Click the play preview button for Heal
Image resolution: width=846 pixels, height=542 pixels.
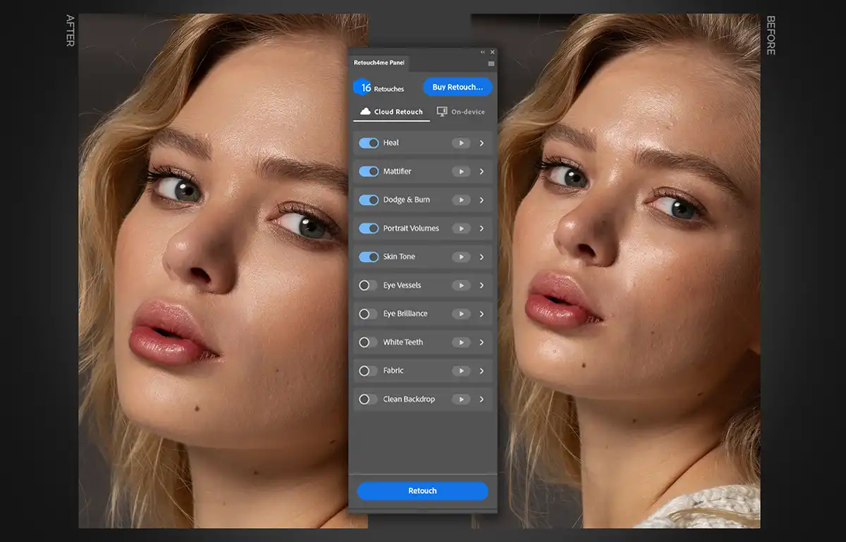460,143
